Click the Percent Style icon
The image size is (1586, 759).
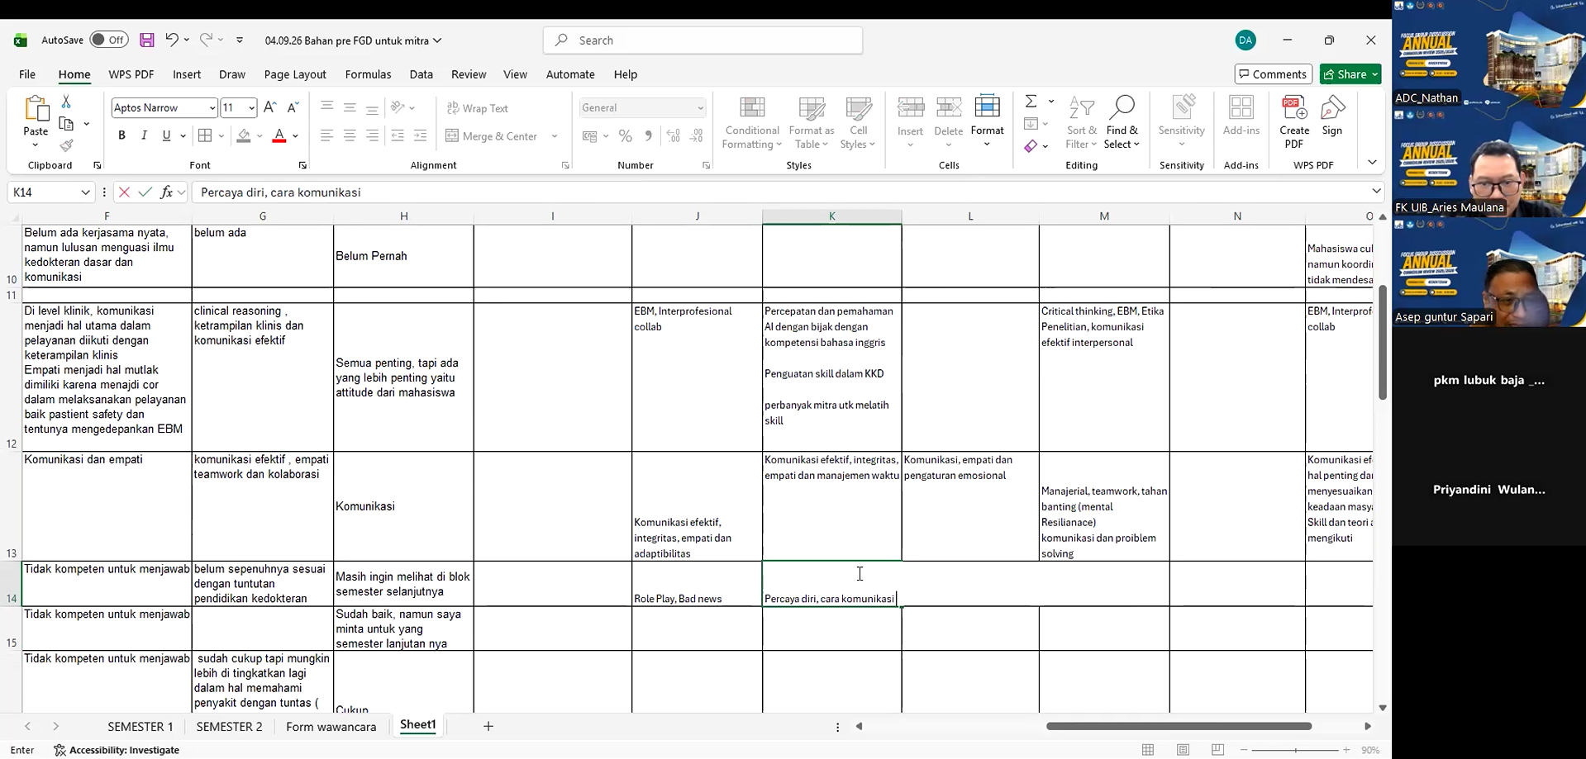tap(626, 136)
